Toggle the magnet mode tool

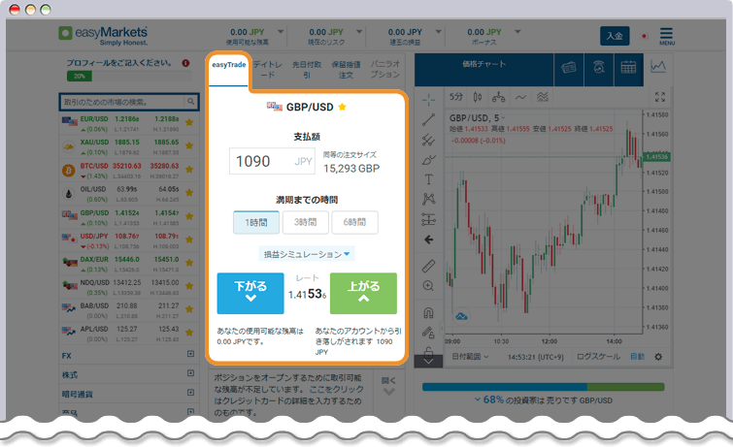428,312
